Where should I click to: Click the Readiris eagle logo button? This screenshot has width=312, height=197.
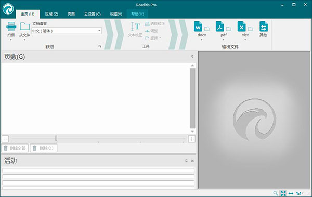(x=8, y=9)
